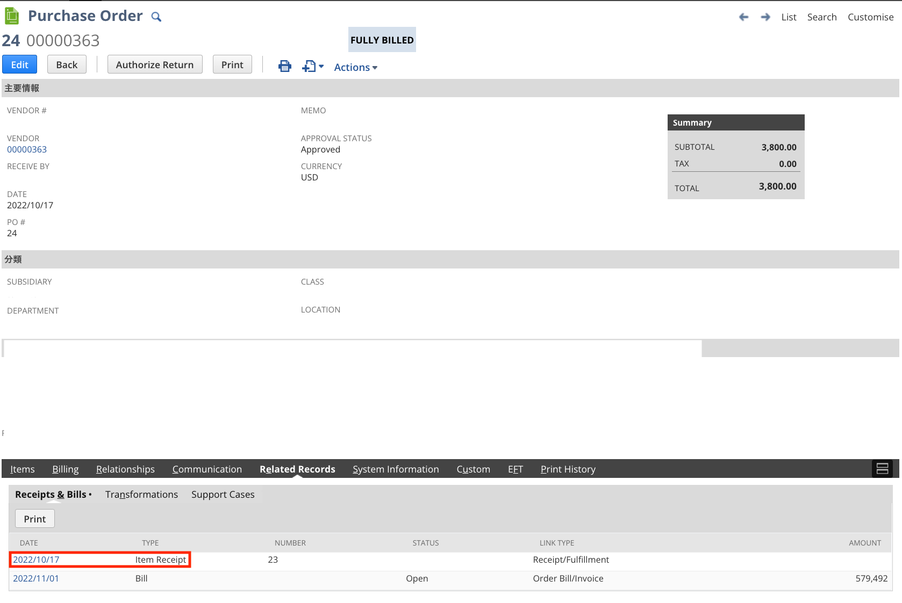Open the 2022/11/01 Bill record link
The image size is (902, 603).
tap(35, 578)
